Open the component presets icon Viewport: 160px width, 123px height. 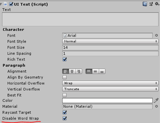click(x=151, y=4)
